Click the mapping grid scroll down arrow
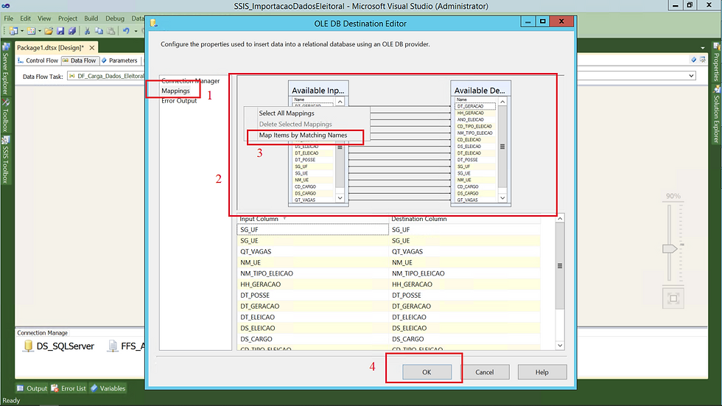 (560, 346)
